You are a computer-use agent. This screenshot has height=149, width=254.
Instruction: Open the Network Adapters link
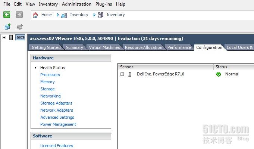click(x=57, y=110)
